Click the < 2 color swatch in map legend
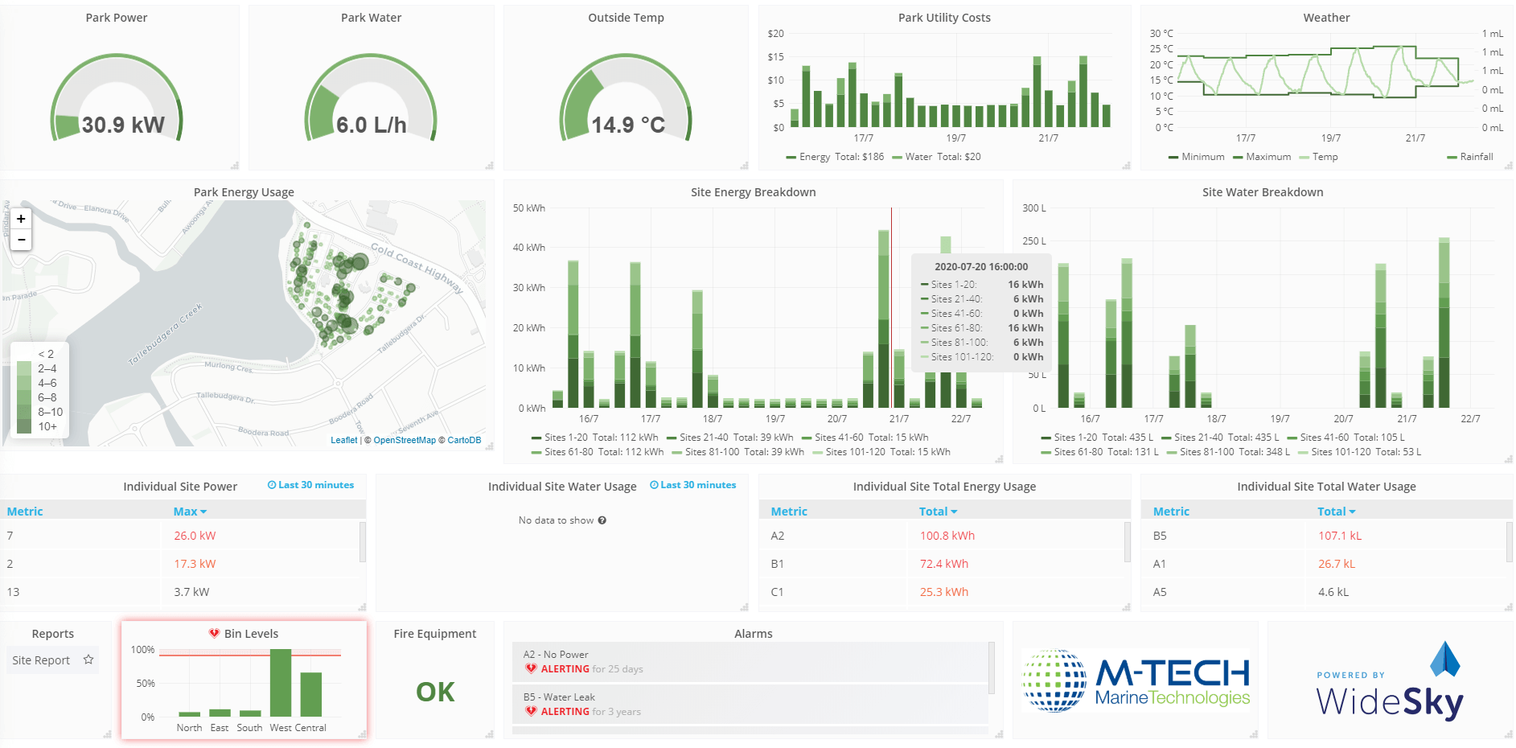1516x748 pixels. tap(24, 354)
